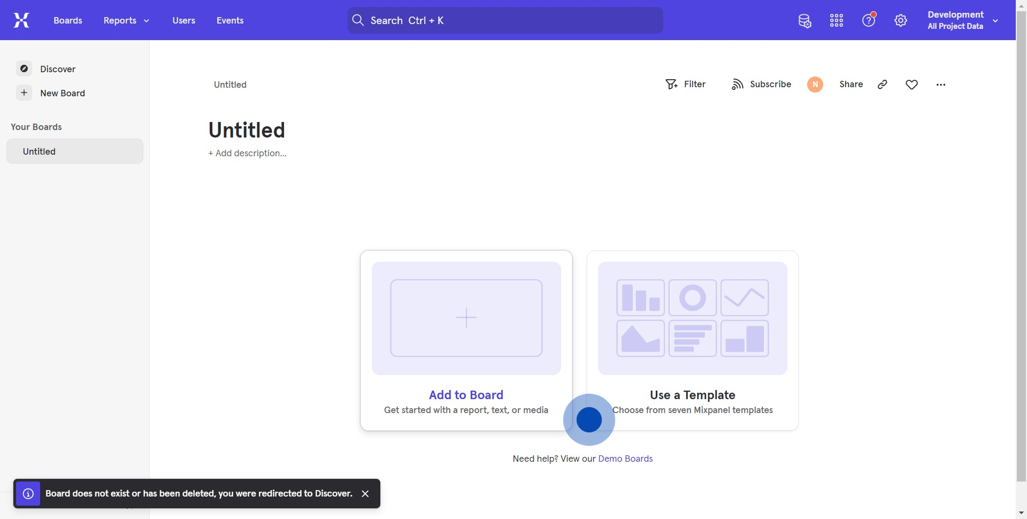Screen dimensions: 1027x519
Task: Open the applications grid icon
Action: (837, 21)
